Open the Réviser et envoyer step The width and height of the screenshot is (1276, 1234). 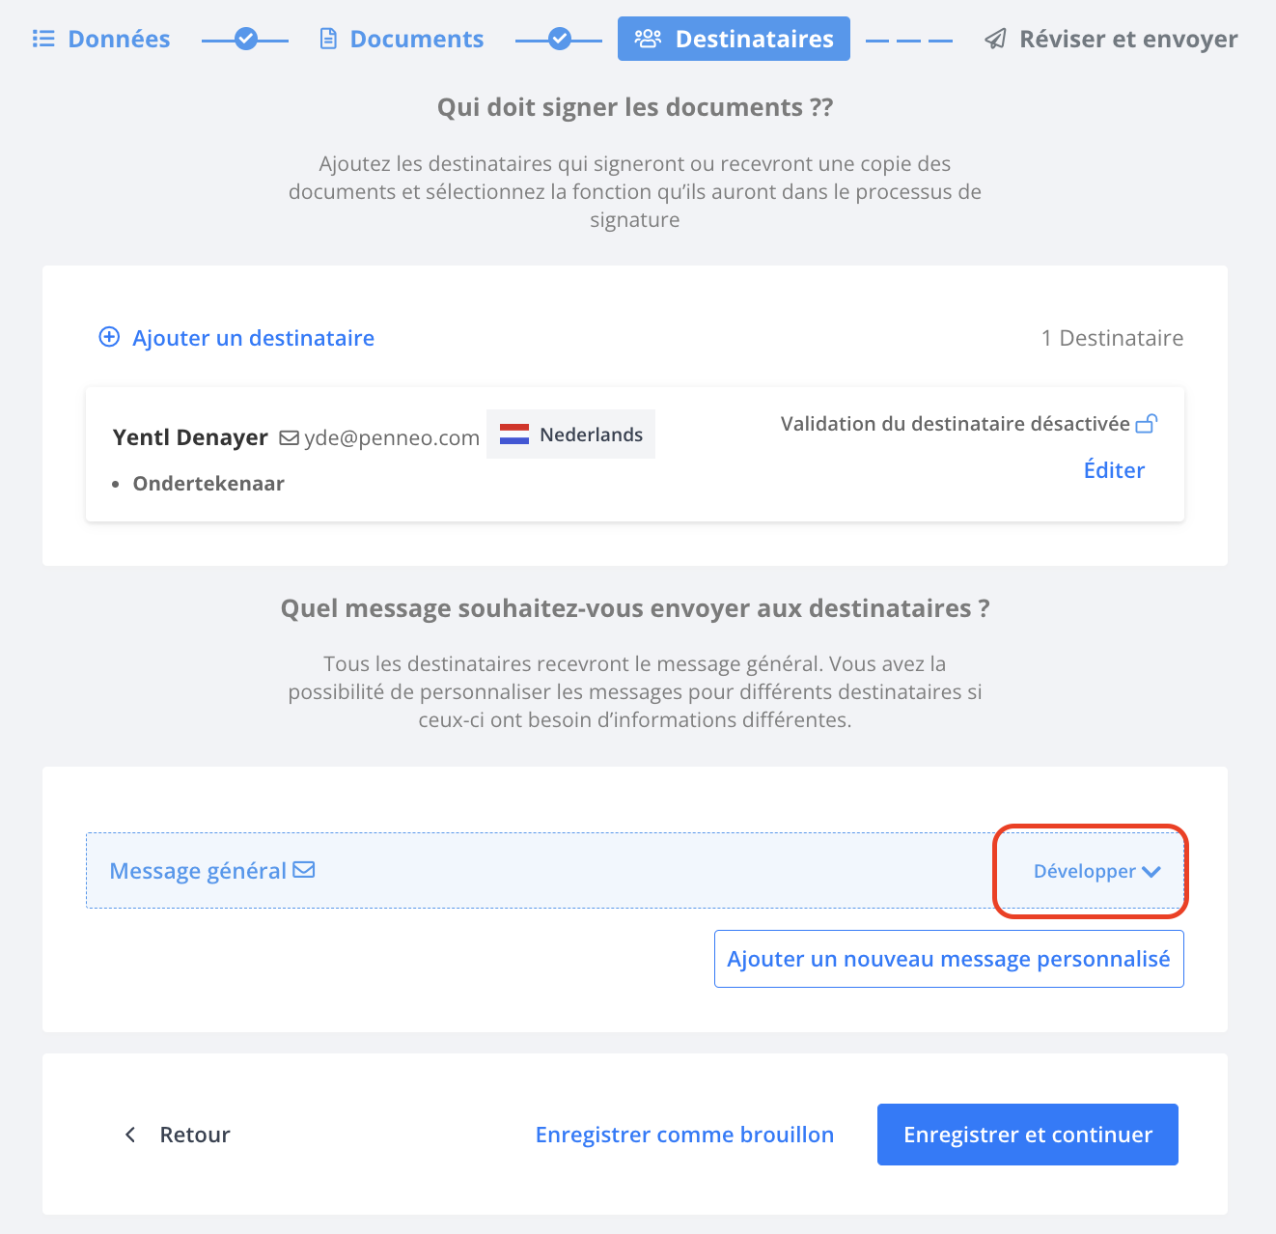coord(1111,39)
